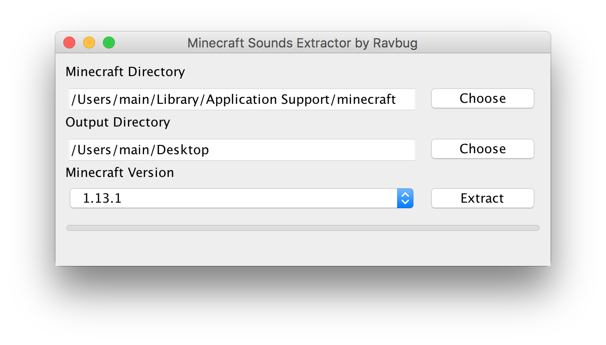The width and height of the screenshot is (606, 345).
Task: Maximize the window with the green button
Action: 109,43
